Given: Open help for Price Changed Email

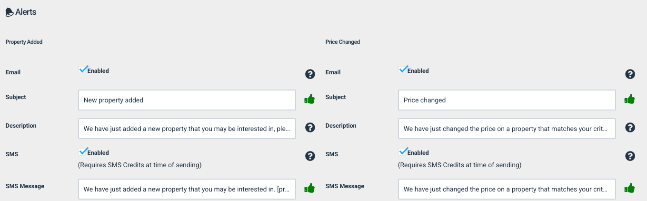Looking at the screenshot, I should [x=630, y=74].
